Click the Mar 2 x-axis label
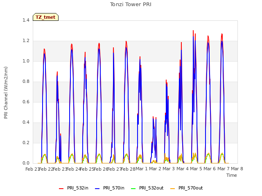Image resolution: width=262 pixels, height=196 pixels. coord(155,169)
